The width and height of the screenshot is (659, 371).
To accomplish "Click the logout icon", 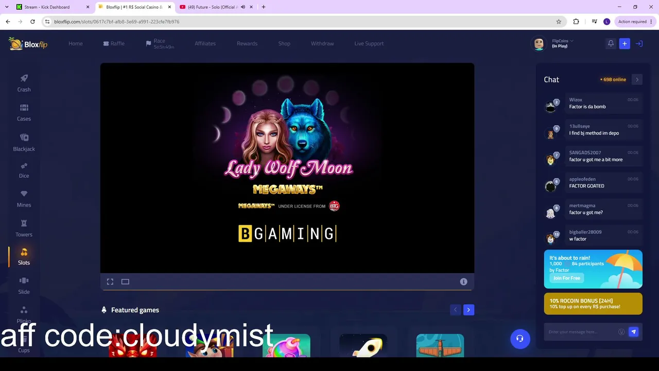I will [x=639, y=44].
